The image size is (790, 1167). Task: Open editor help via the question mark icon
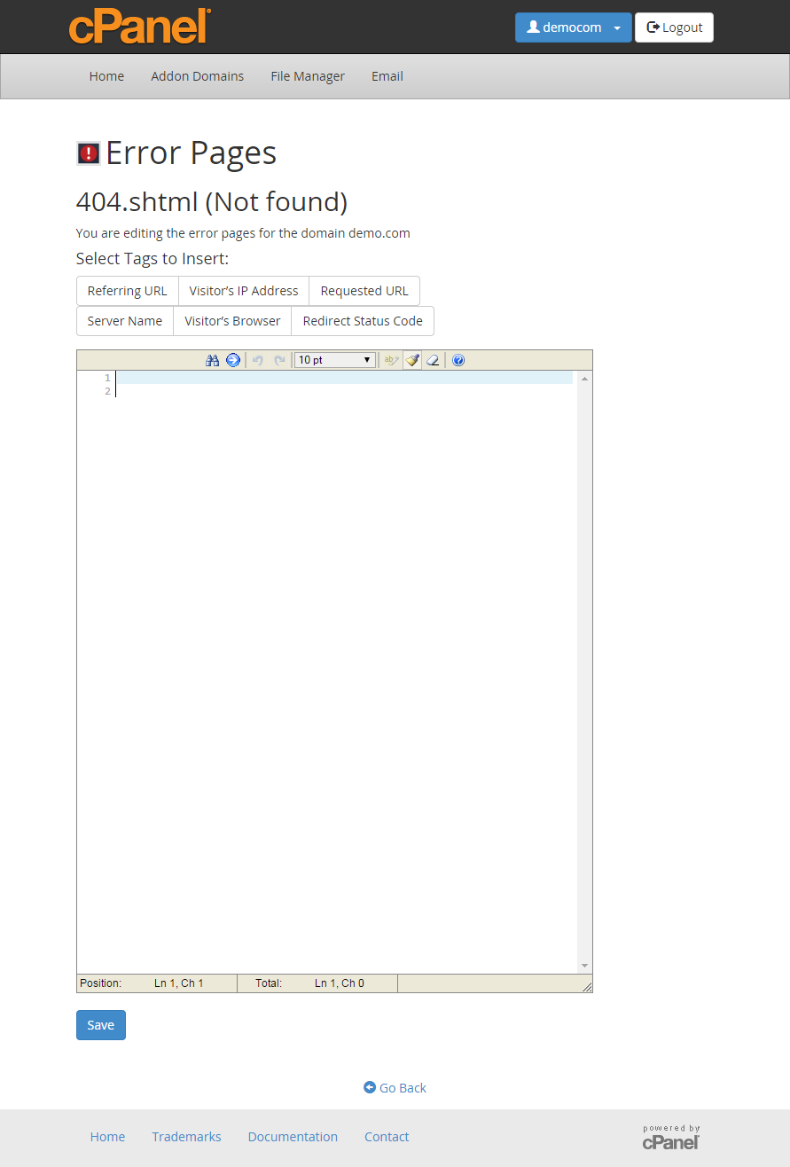point(458,360)
